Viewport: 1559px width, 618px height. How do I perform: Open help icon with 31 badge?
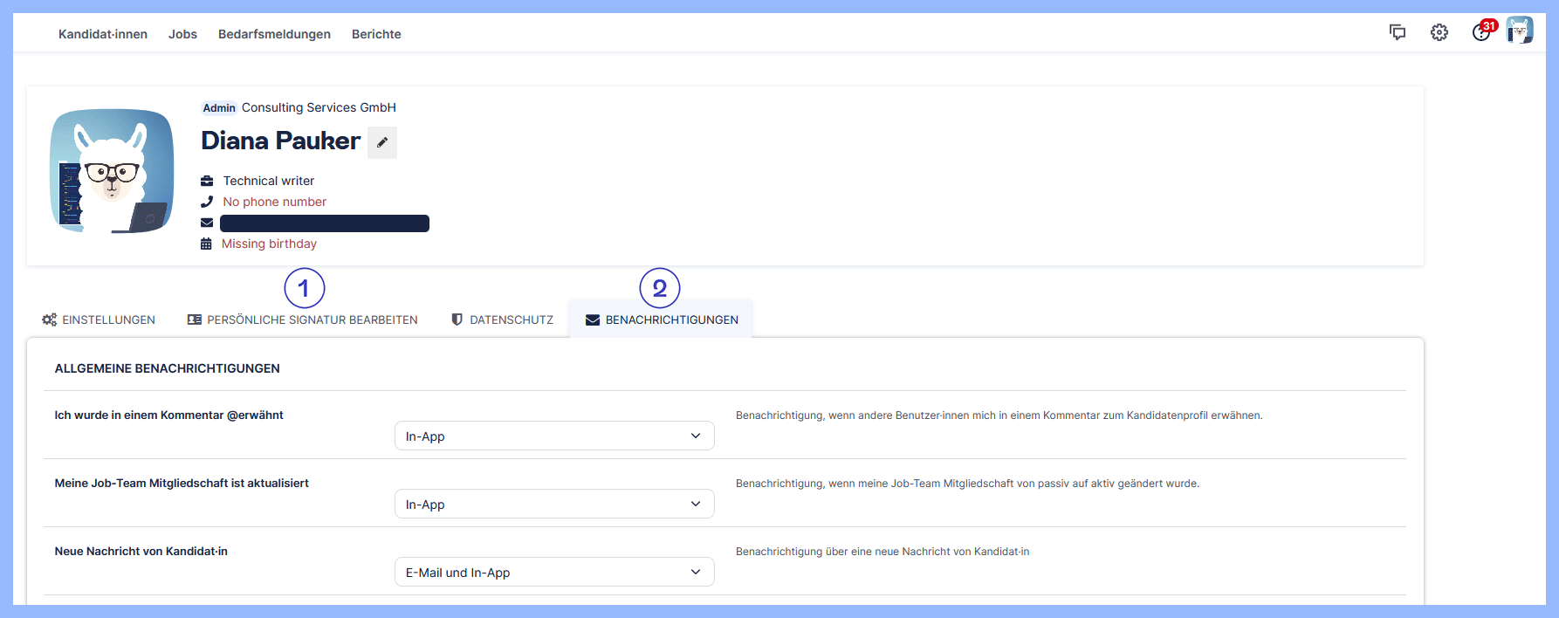tap(1481, 32)
